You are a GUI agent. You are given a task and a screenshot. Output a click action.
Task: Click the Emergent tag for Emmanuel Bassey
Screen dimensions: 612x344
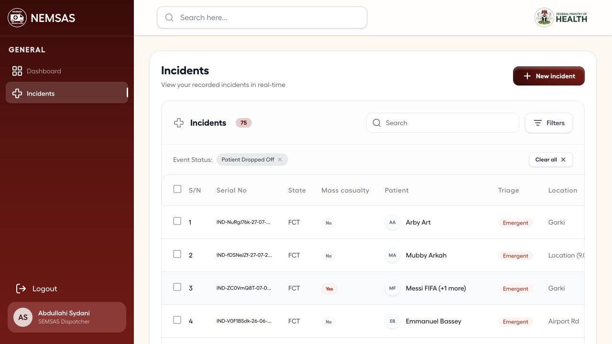pyautogui.click(x=515, y=322)
